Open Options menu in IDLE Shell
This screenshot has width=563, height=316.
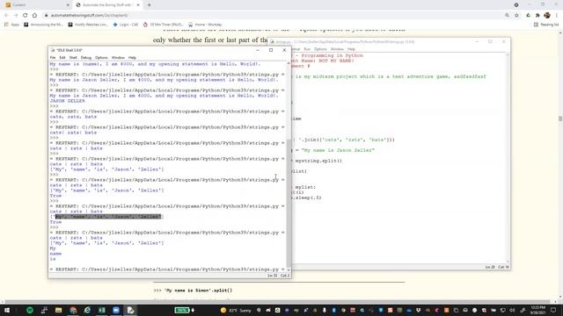tap(101, 58)
